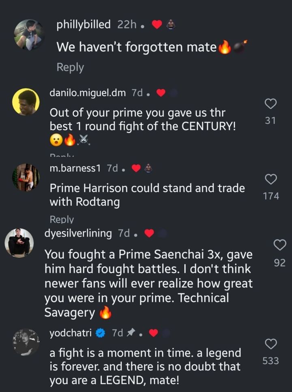The height and width of the screenshot is (392, 292).
Task: Tap the 174 like count
Action: [271, 196]
